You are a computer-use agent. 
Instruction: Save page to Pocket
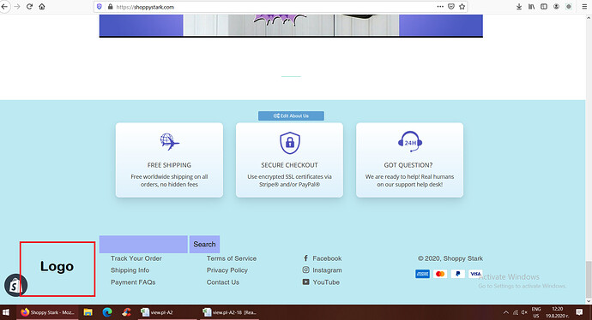[450, 7]
